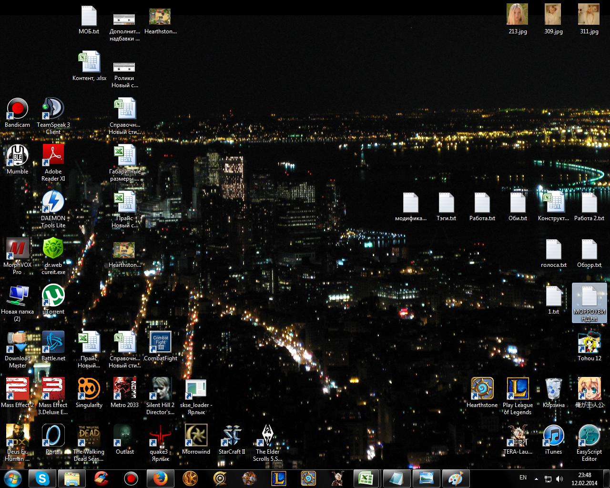Open Skype from the taskbar
This screenshot has height=488, width=610.
[x=42, y=478]
